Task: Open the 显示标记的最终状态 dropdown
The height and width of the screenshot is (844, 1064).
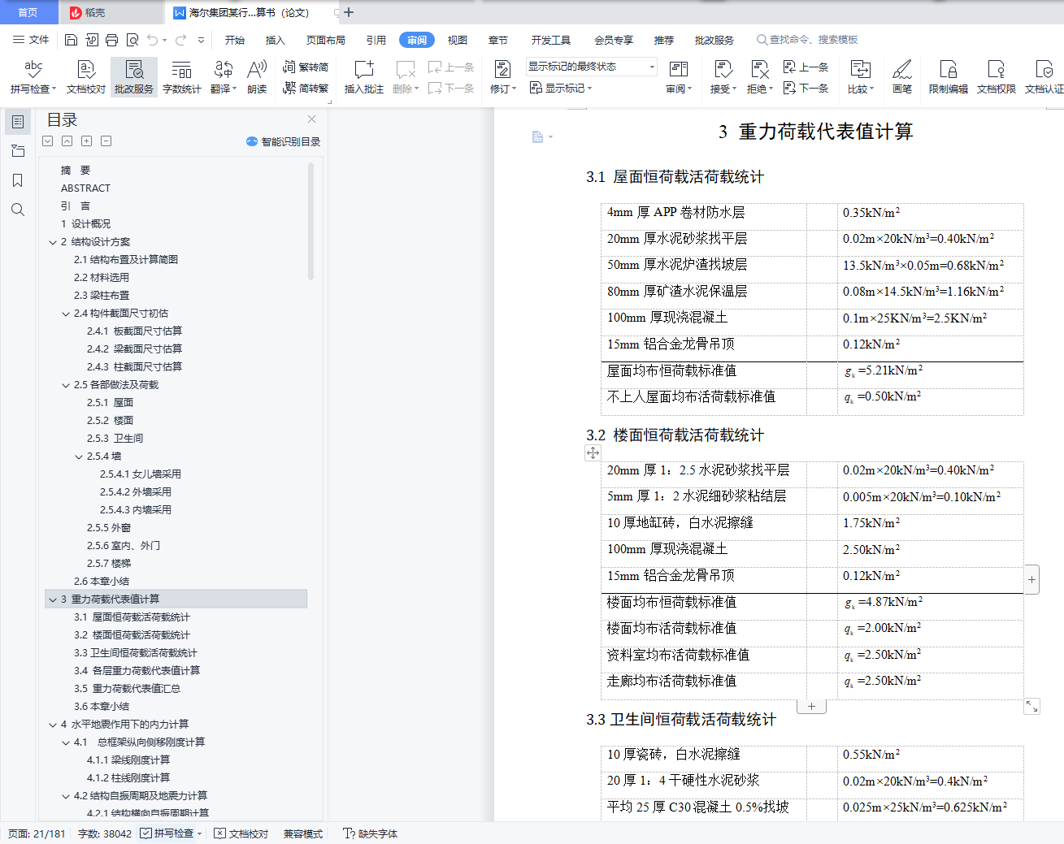Action: tap(591, 67)
